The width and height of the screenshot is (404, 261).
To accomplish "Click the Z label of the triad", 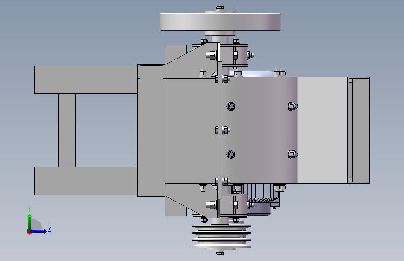I will [x=50, y=228].
